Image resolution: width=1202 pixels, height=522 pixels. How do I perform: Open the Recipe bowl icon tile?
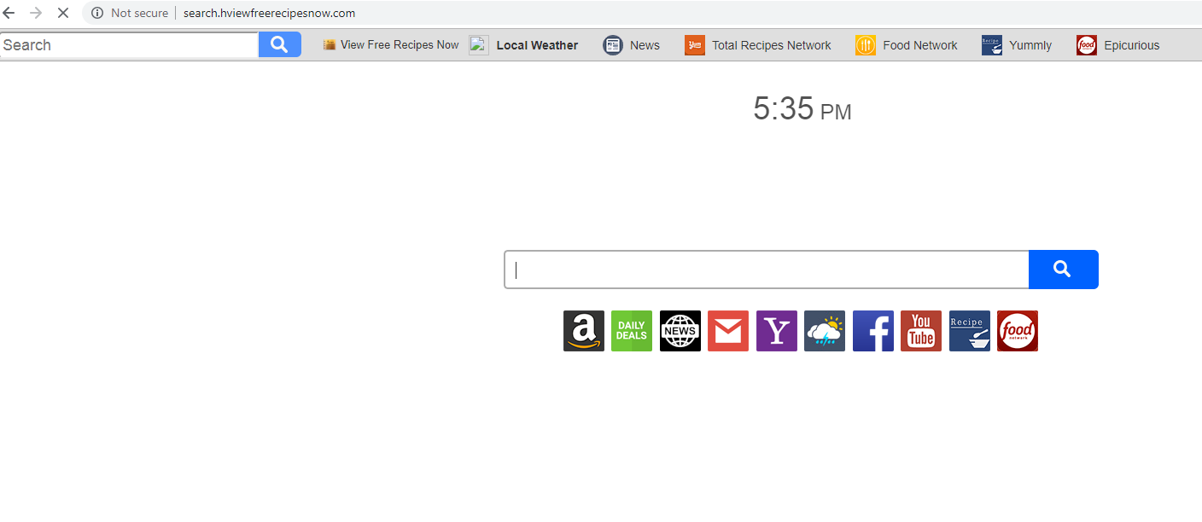pos(970,331)
